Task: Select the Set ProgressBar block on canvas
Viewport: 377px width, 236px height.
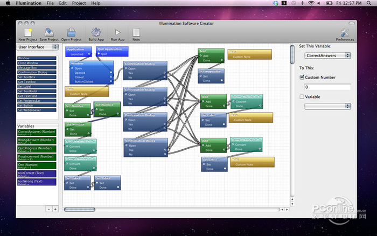Action: point(211,77)
